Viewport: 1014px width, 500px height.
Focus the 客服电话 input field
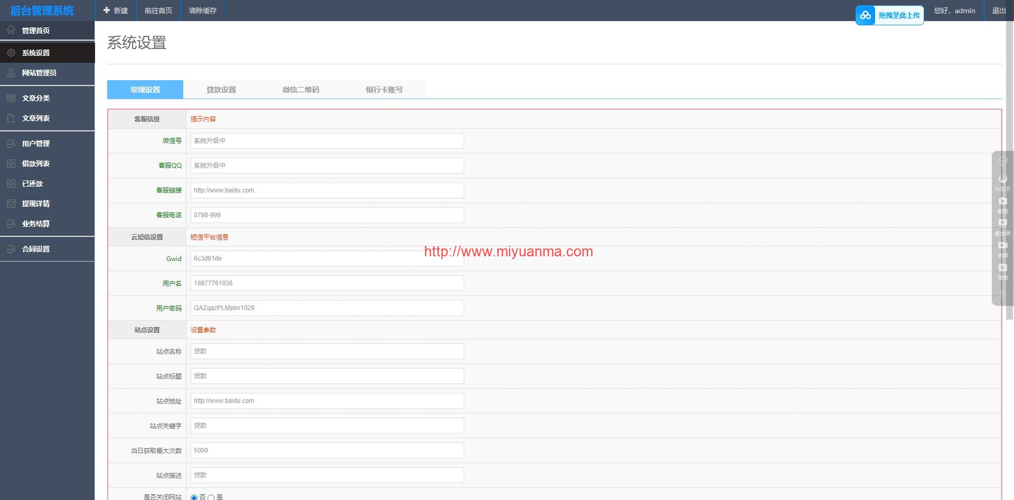click(327, 215)
